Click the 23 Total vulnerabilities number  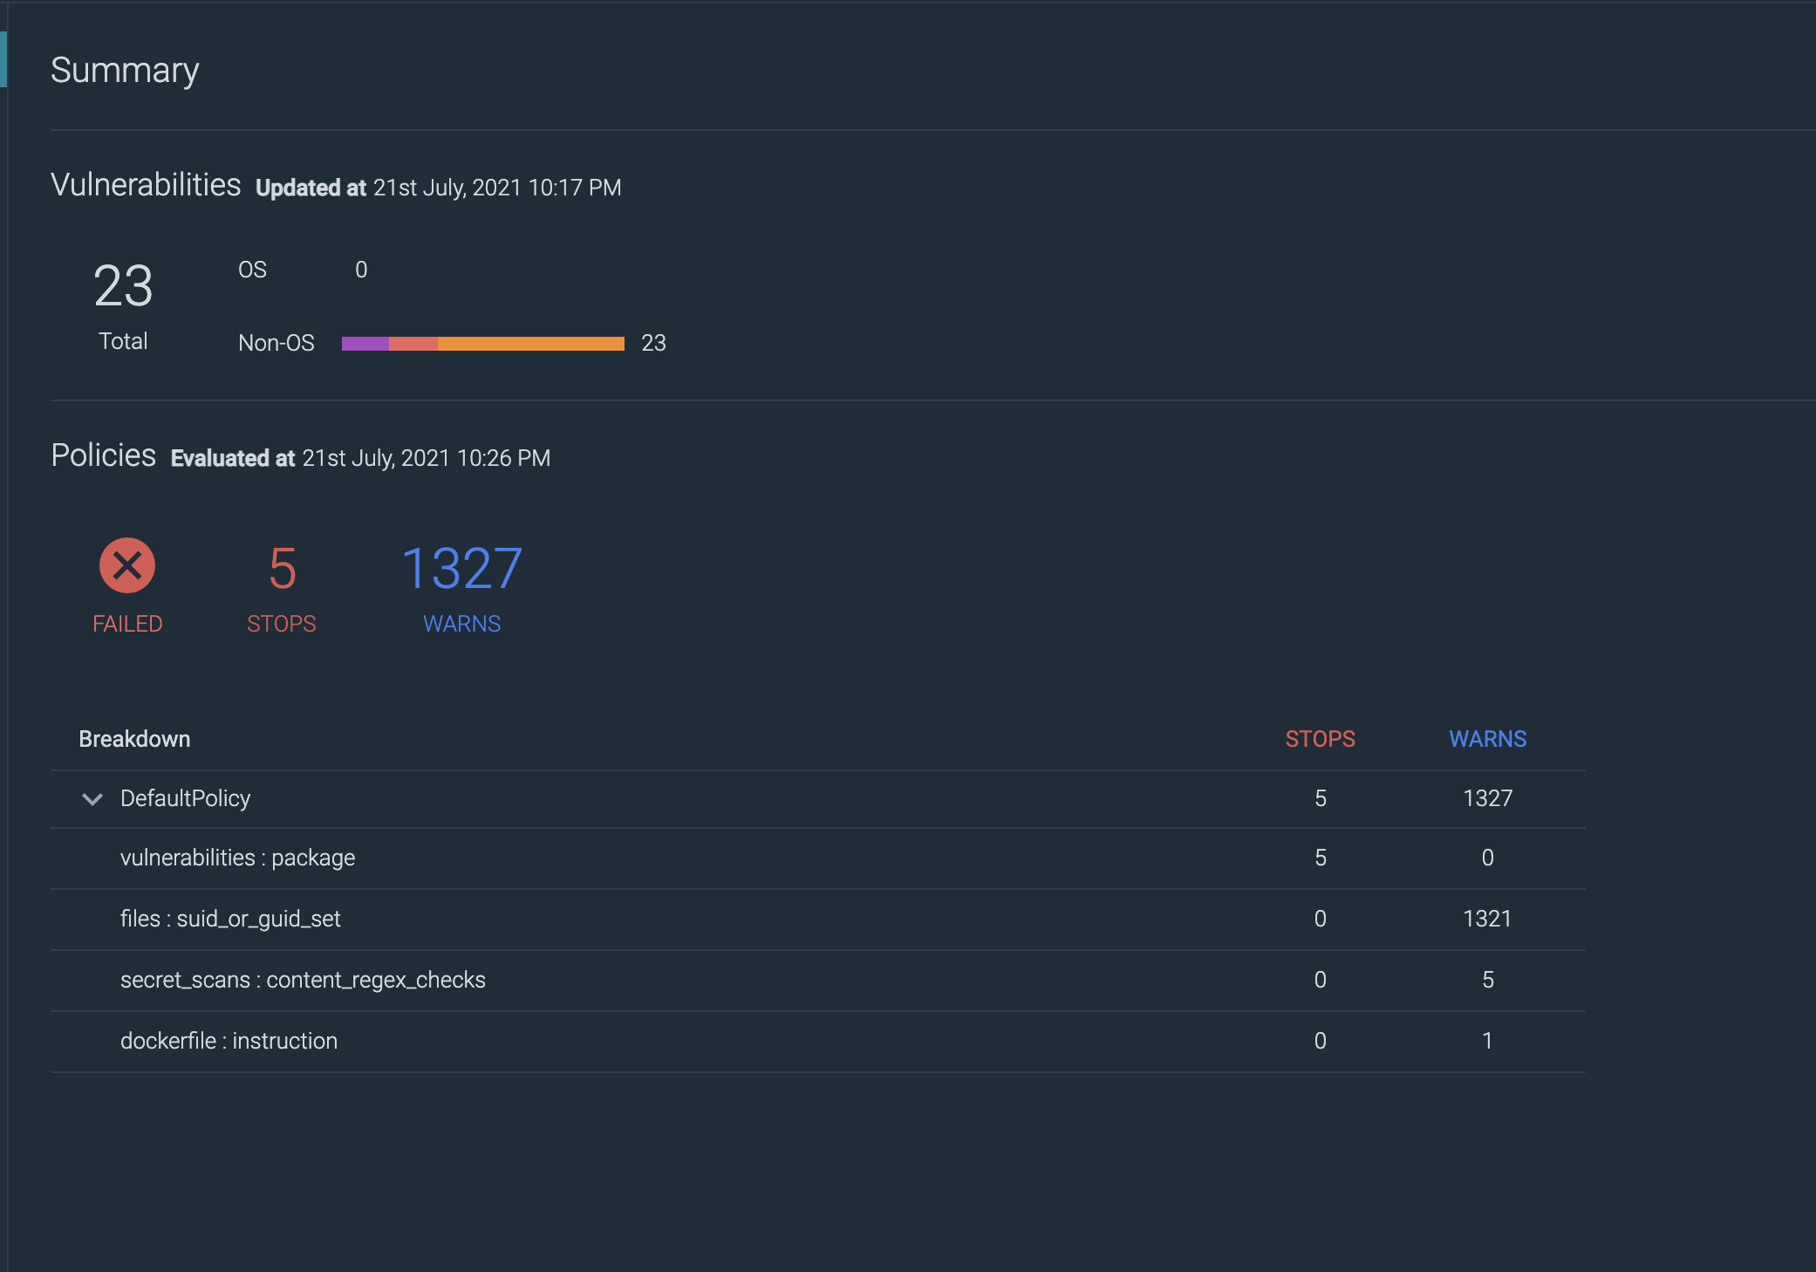pyautogui.click(x=123, y=286)
